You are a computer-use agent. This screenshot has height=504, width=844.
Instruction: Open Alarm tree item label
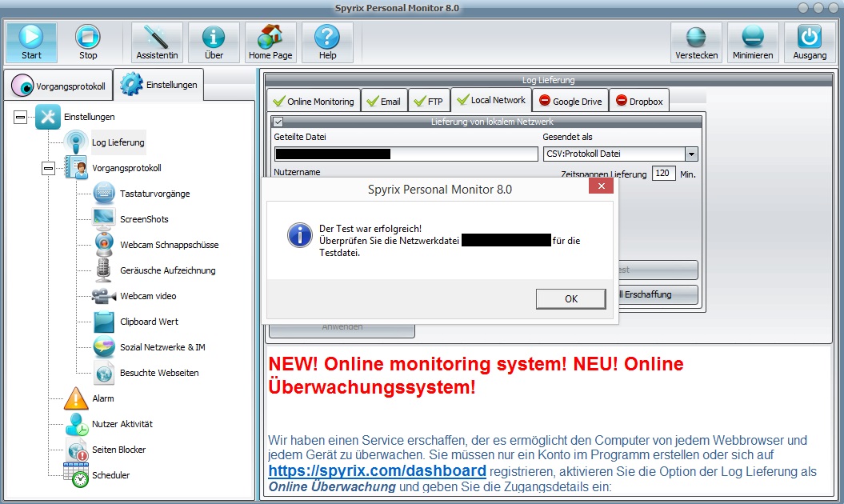[103, 398]
